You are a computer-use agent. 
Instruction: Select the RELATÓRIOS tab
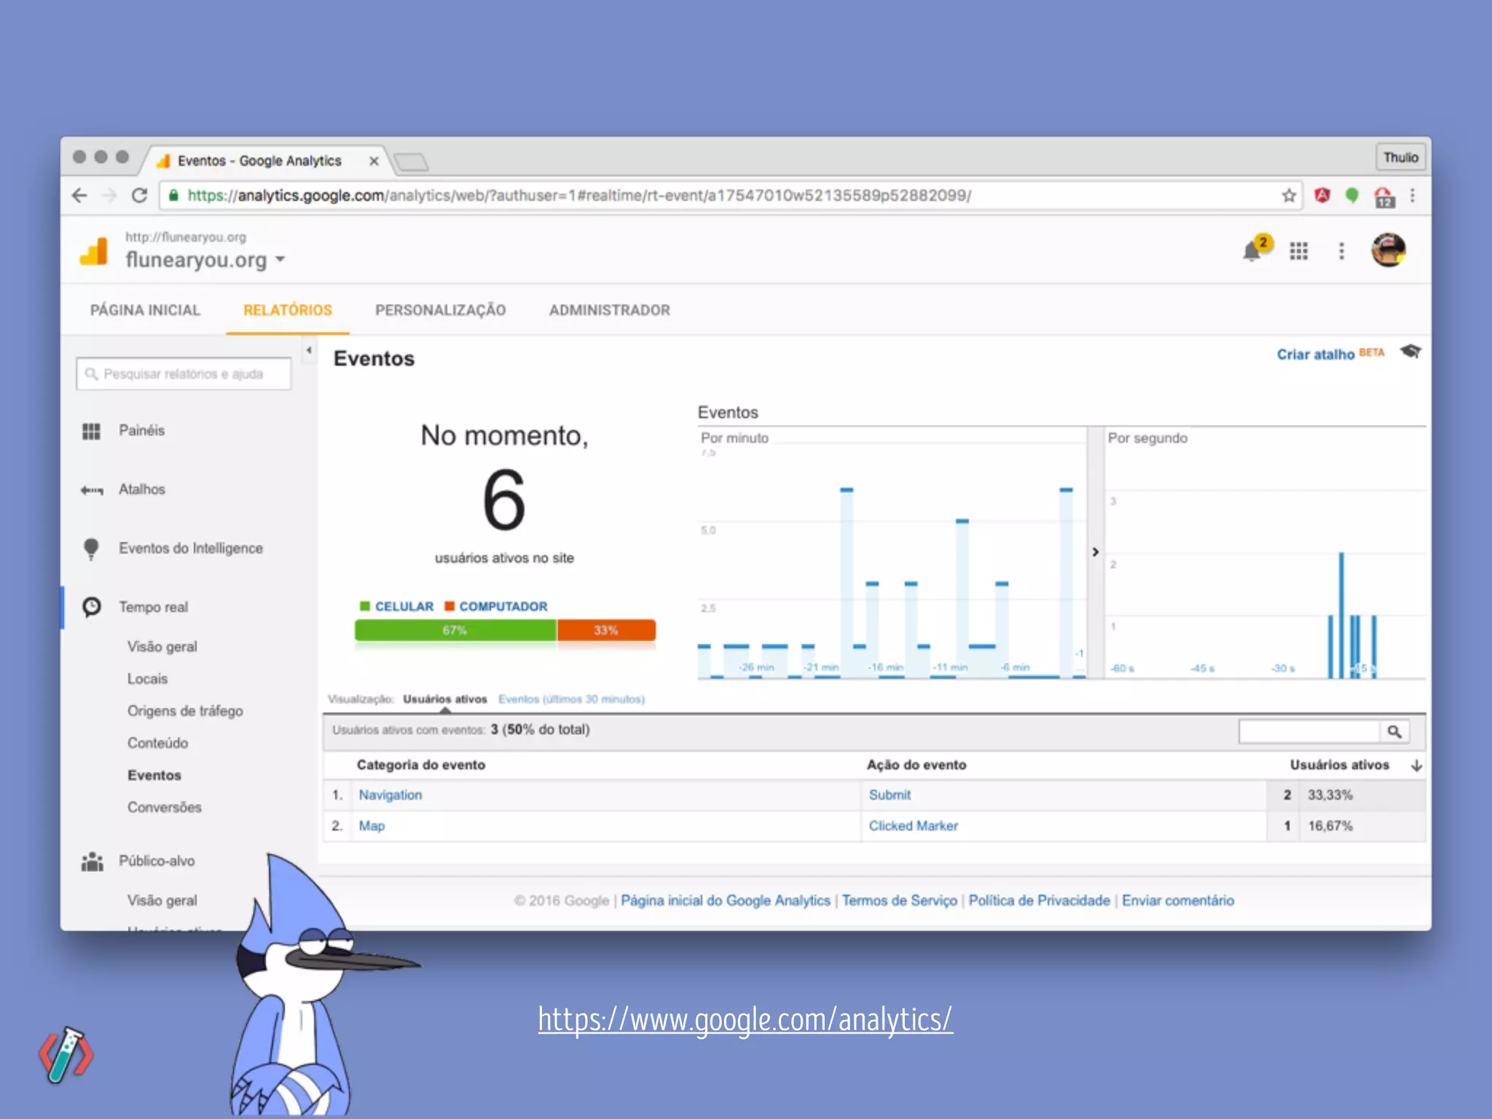pyautogui.click(x=288, y=310)
